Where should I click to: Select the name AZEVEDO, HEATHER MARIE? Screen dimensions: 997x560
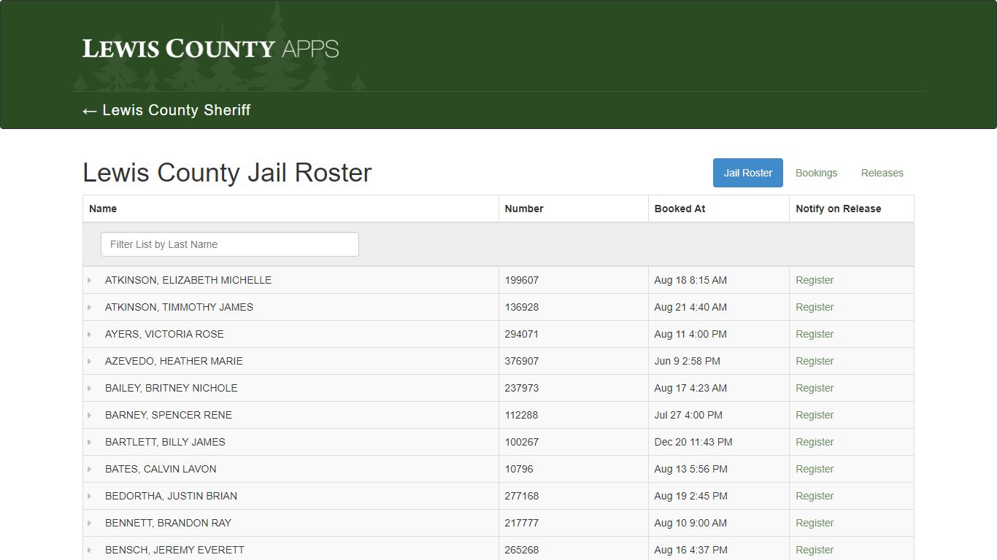(x=174, y=361)
